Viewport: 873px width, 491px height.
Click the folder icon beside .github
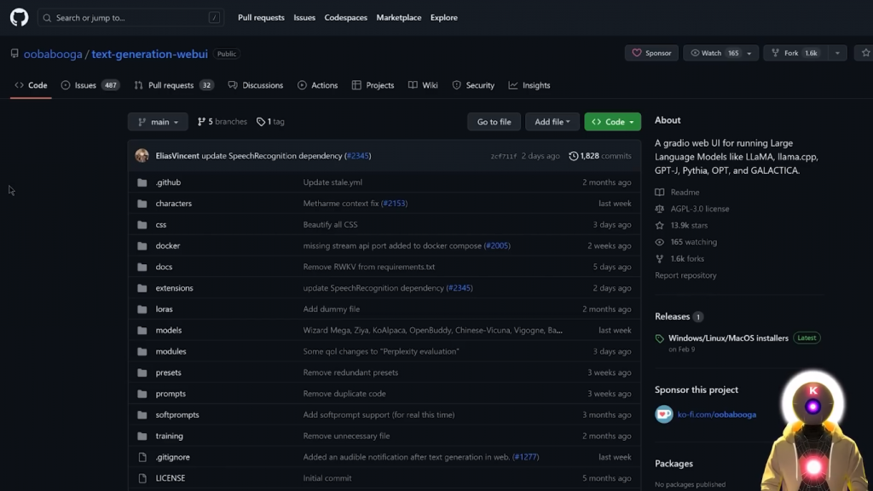(x=142, y=182)
